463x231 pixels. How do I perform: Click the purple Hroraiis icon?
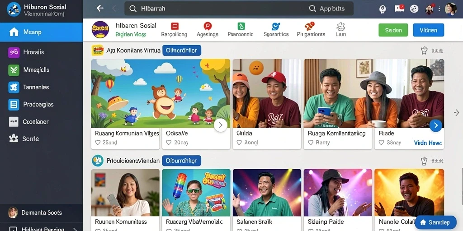click(14, 52)
